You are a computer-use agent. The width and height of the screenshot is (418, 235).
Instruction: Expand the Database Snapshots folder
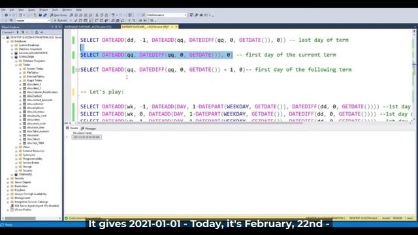[x=12, y=50]
